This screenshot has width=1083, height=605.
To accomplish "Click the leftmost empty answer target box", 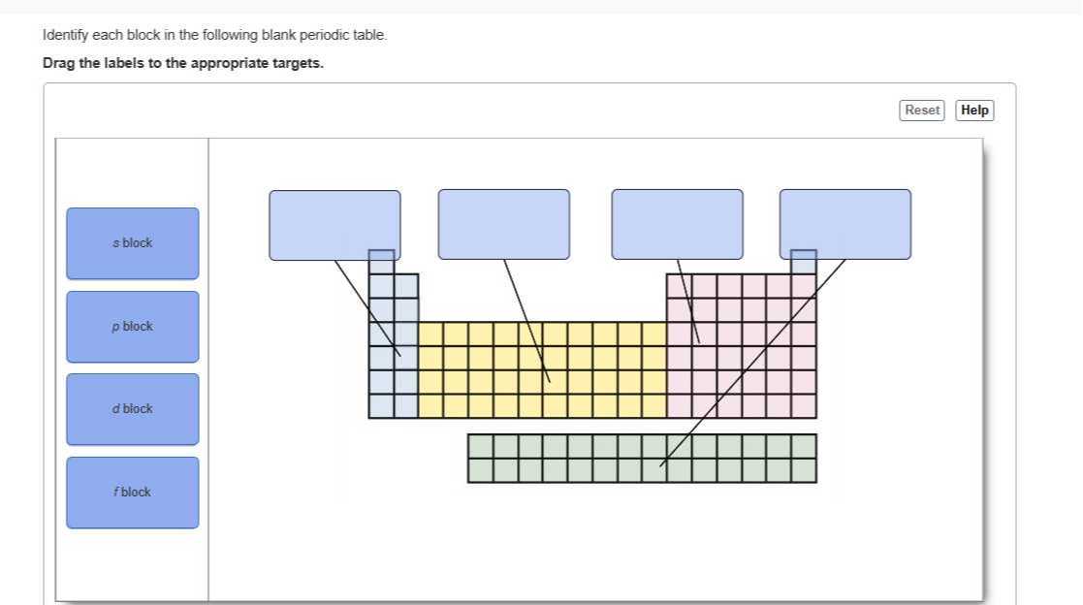I will click(x=334, y=223).
